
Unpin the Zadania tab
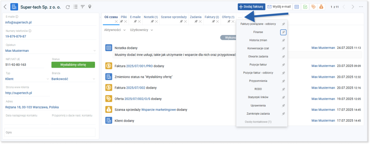[196, 21]
